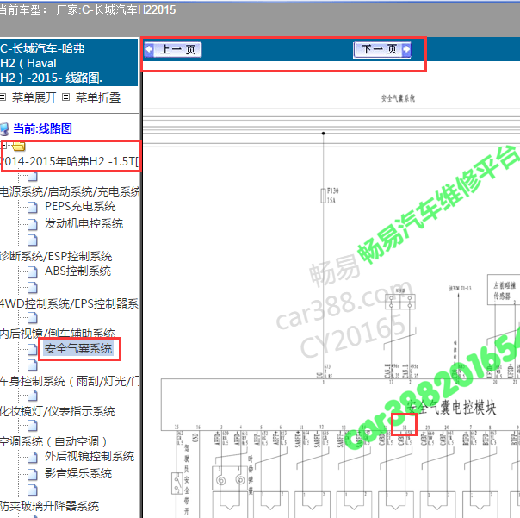Click page icon beside 安全气囊系统
This screenshot has height=518, width=520.
tap(32, 349)
